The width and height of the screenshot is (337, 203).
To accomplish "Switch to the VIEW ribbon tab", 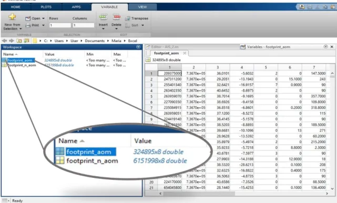I will pos(142,7).
